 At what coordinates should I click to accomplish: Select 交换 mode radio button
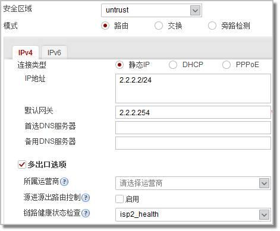tap(159, 26)
